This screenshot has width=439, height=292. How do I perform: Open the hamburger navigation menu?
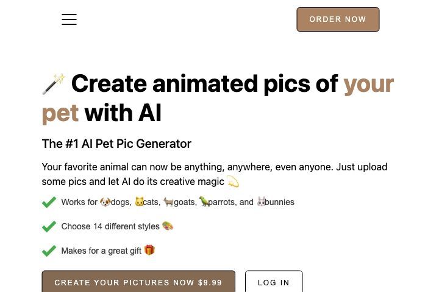[69, 19]
